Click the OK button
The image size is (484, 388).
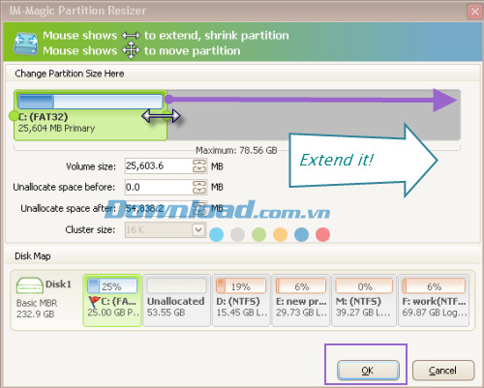[368, 371]
